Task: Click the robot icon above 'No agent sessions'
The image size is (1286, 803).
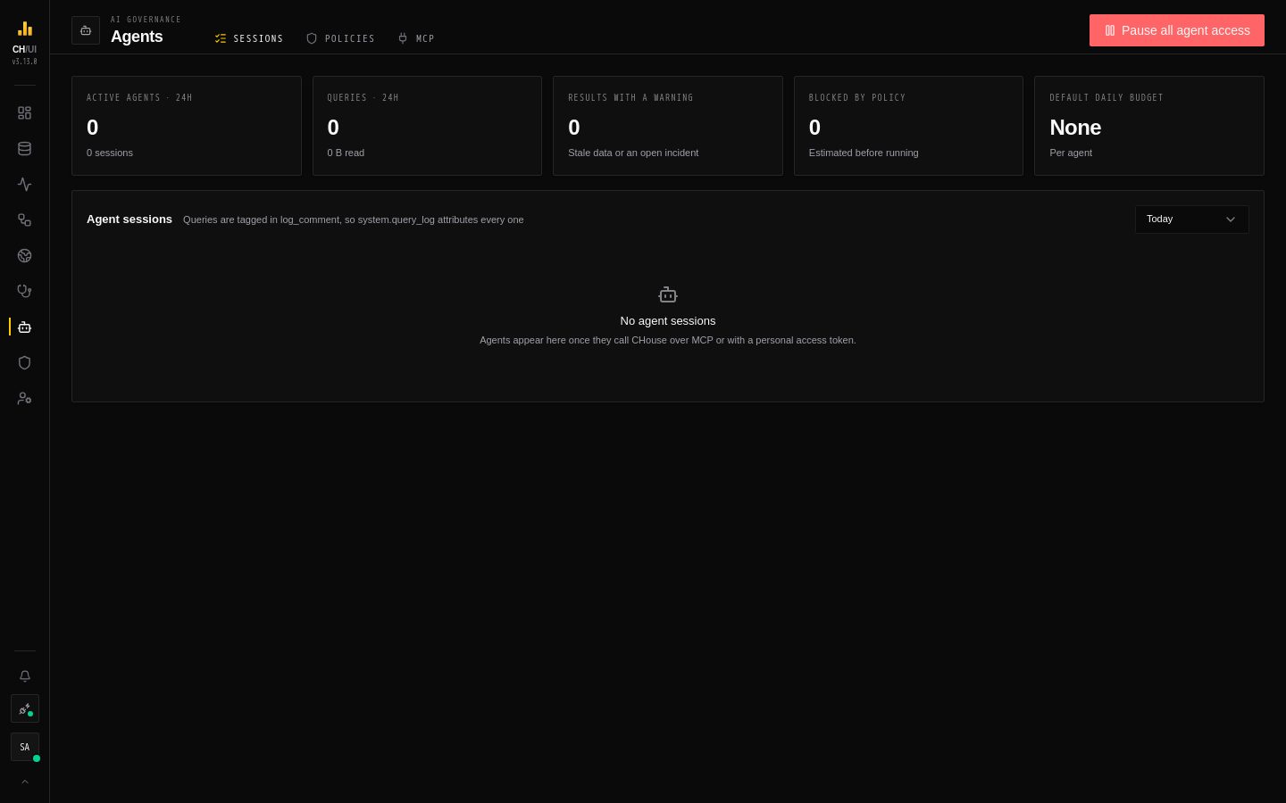Action: [x=668, y=295]
